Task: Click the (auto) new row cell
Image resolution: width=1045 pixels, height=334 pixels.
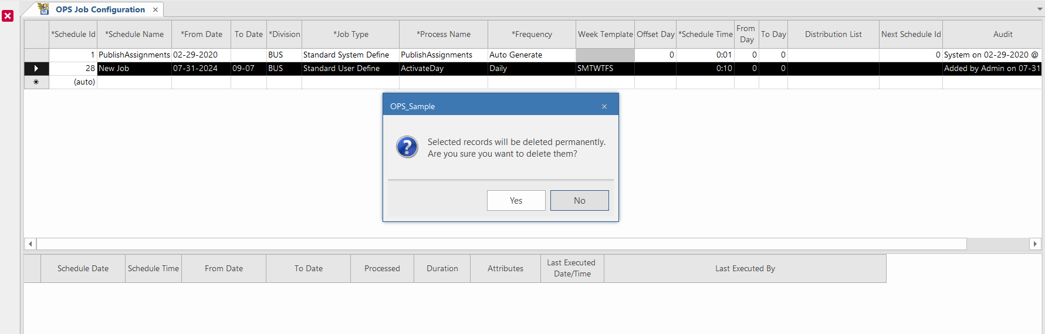Action: pyautogui.click(x=73, y=82)
